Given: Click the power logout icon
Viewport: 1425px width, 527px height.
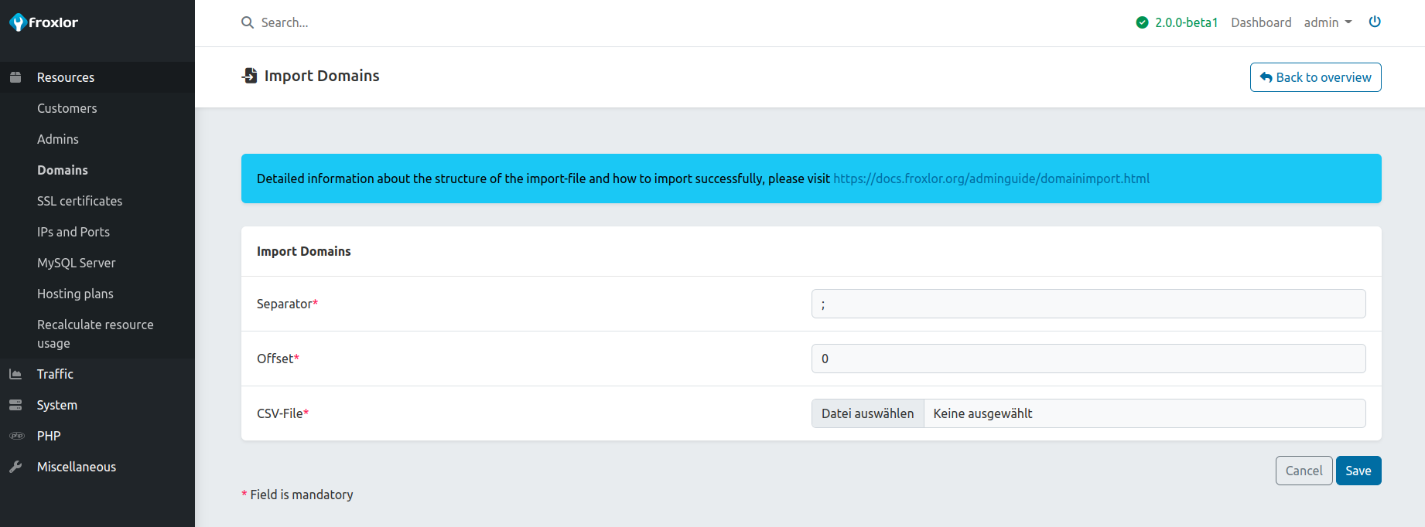Looking at the screenshot, I should [x=1375, y=22].
